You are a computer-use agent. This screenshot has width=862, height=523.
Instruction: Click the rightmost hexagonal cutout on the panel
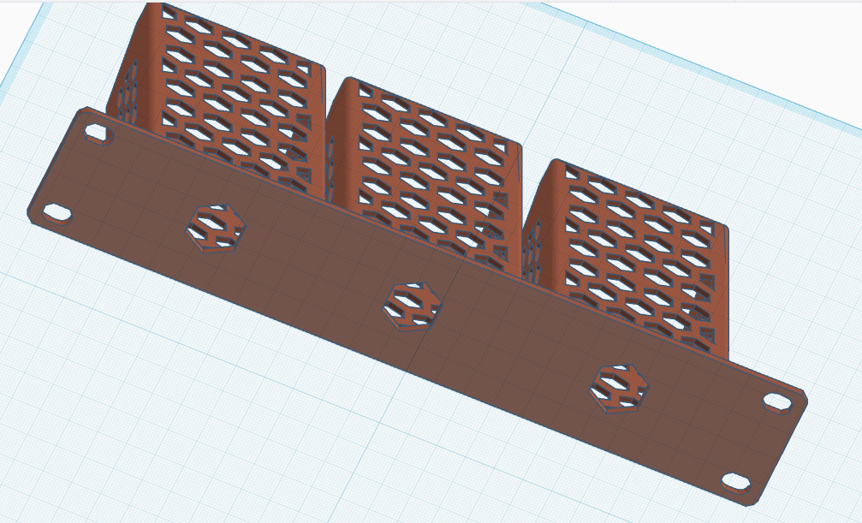(618, 389)
